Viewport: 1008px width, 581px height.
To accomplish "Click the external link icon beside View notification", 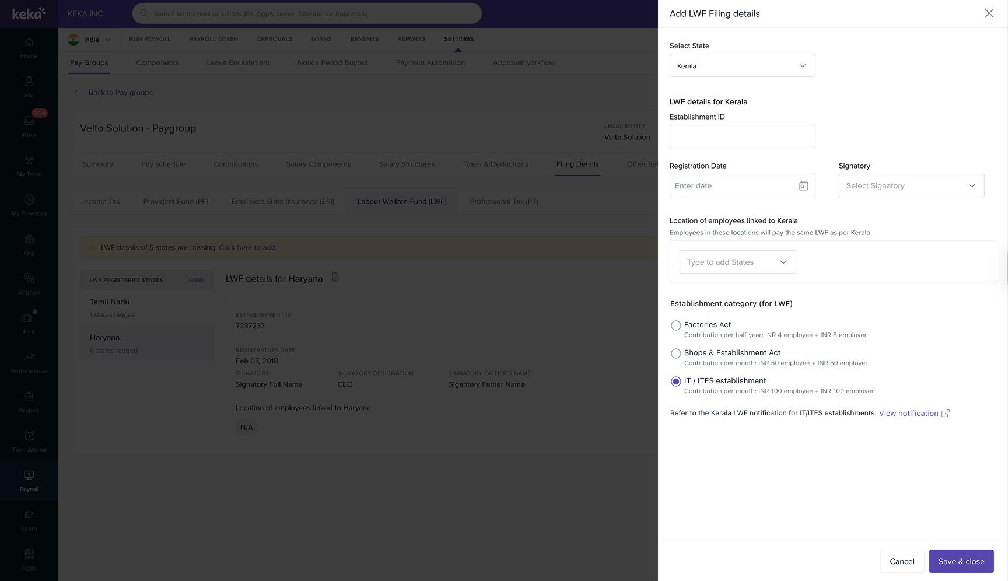I will [x=946, y=413].
